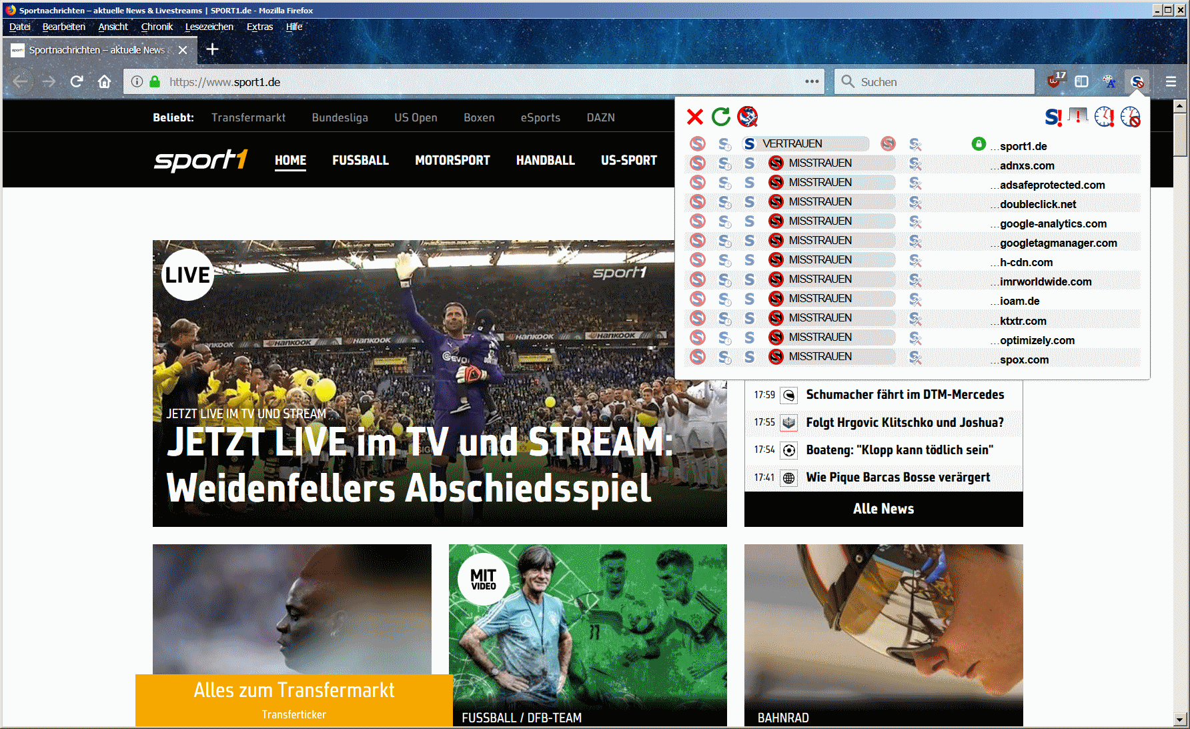This screenshot has height=729, width=1190.
Task: Open the FUSSBALL section
Action: click(360, 160)
